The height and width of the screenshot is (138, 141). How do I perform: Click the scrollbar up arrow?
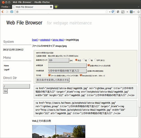tap(140, 16)
